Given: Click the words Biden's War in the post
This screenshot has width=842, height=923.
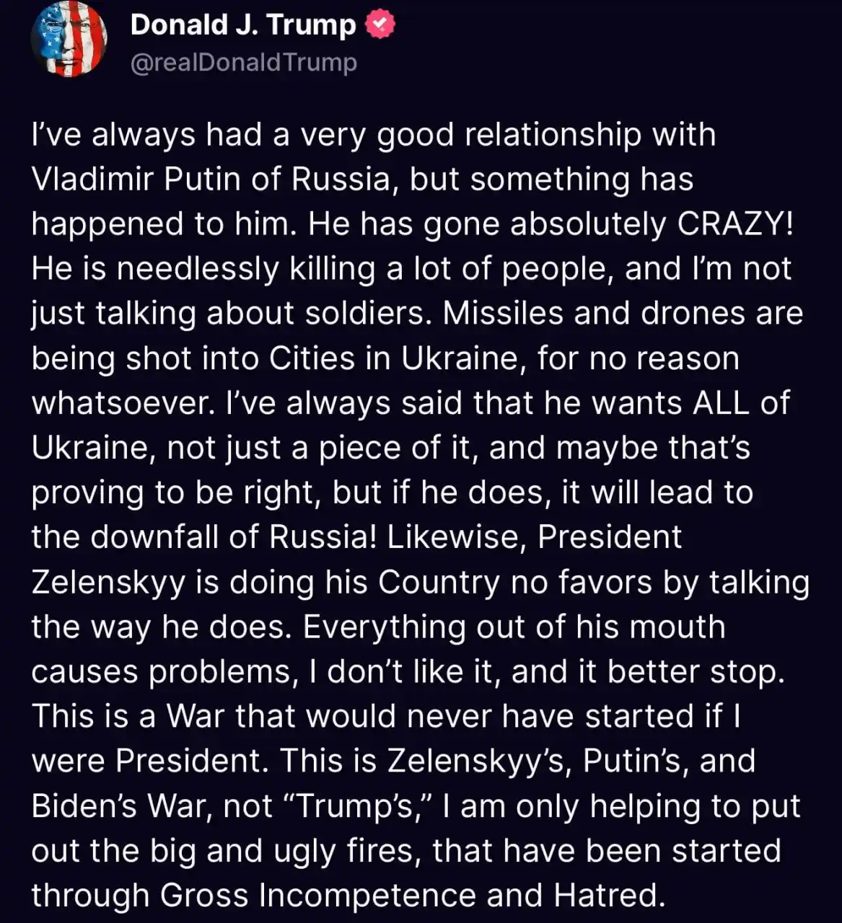Looking at the screenshot, I should [x=121, y=805].
